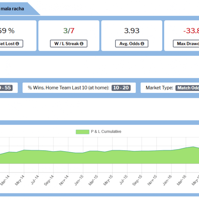
Task: Click the Match Odds market type badge
Action: click(187, 88)
